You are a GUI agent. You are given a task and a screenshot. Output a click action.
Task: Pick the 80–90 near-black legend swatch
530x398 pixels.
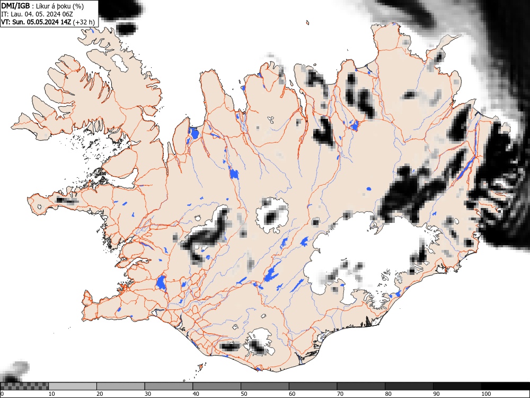pos(409,386)
